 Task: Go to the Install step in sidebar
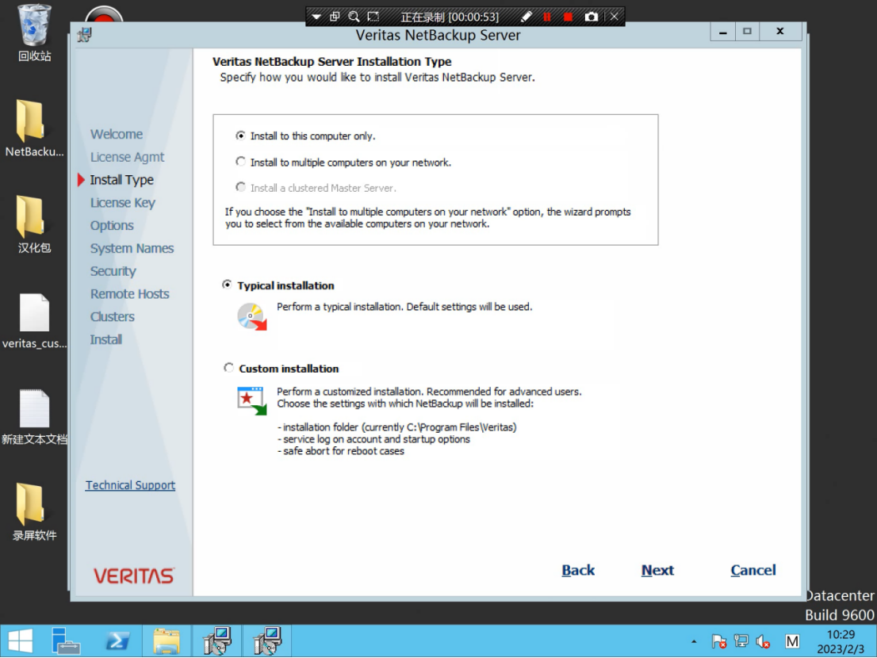click(x=105, y=340)
